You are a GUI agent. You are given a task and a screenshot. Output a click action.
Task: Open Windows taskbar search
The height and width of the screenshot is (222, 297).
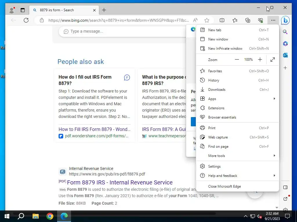[21, 216]
